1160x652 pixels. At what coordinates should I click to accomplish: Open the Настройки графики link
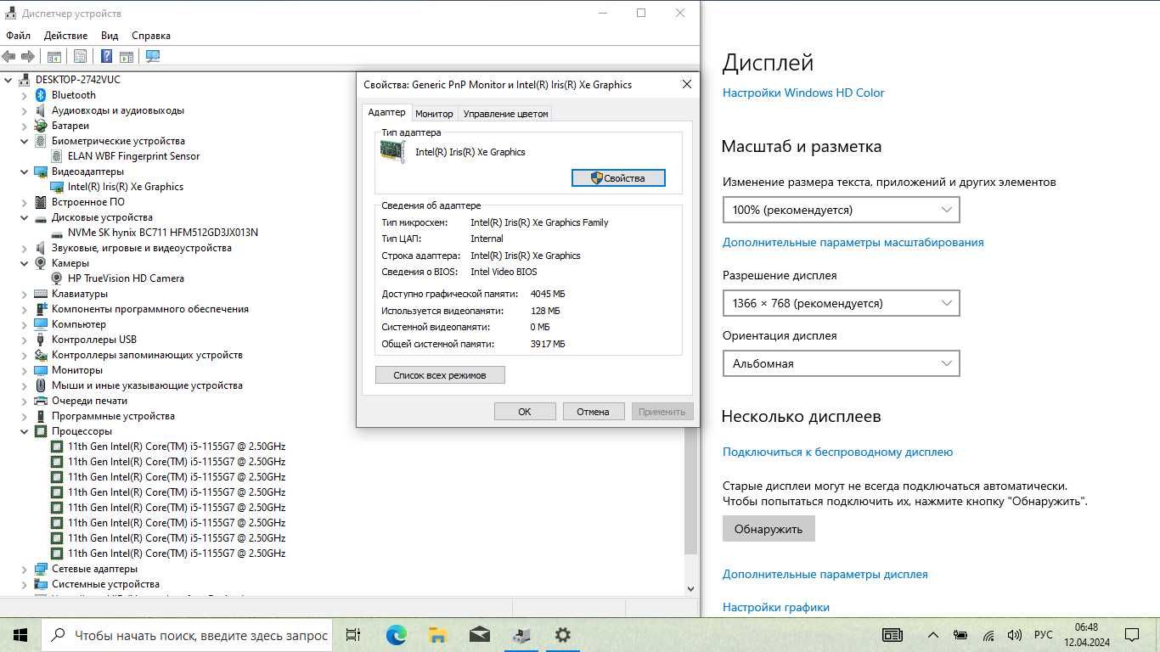coord(775,607)
